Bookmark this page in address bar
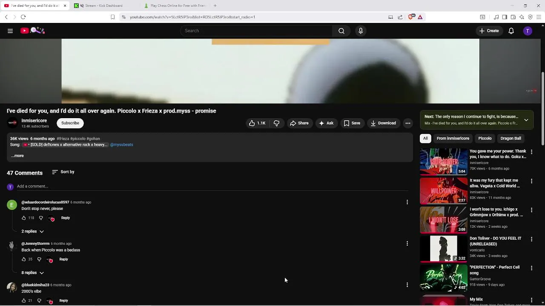 (112, 17)
